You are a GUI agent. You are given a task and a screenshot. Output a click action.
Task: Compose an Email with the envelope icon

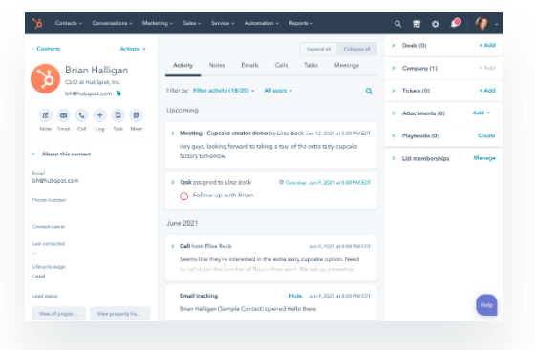tap(63, 115)
